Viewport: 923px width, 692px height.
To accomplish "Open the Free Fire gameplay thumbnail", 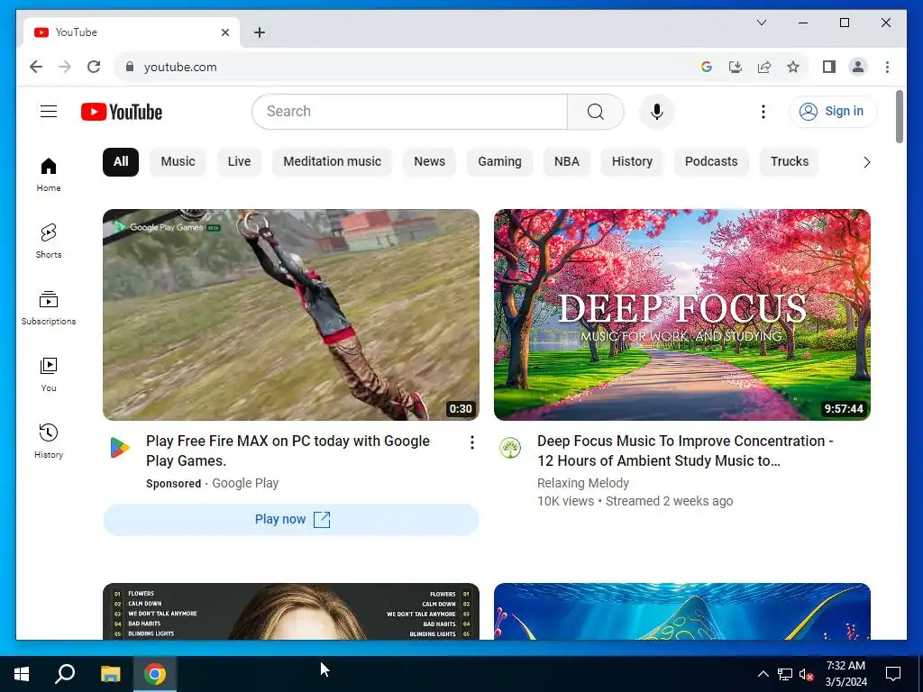I will (291, 314).
